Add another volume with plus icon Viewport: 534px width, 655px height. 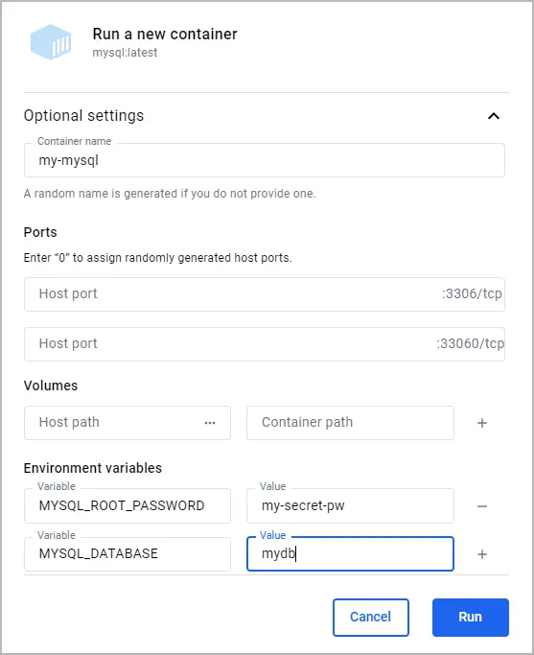click(482, 423)
